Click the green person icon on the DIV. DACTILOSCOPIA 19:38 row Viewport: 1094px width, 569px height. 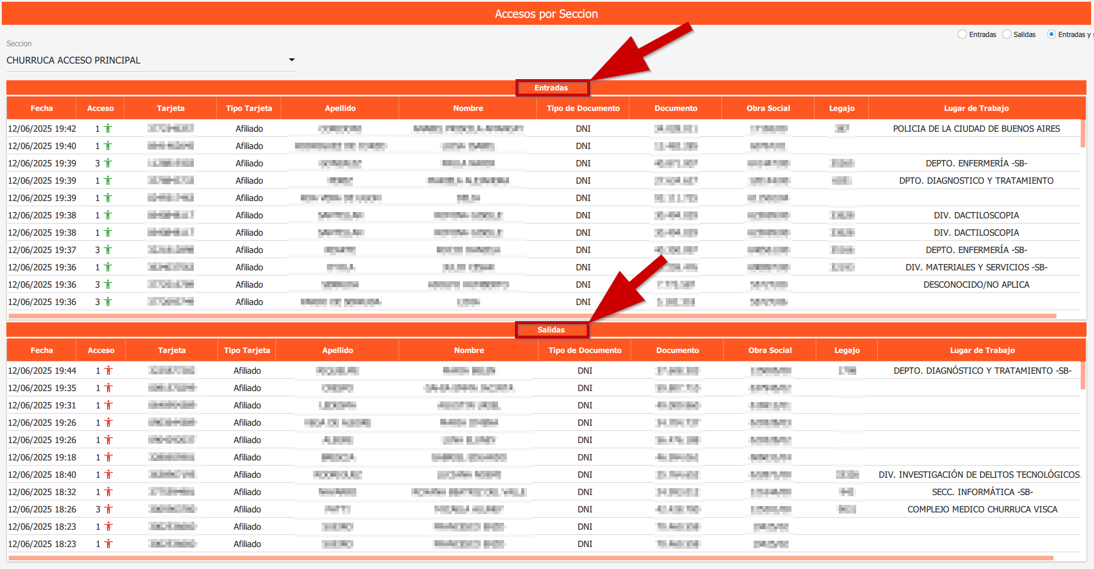click(109, 215)
